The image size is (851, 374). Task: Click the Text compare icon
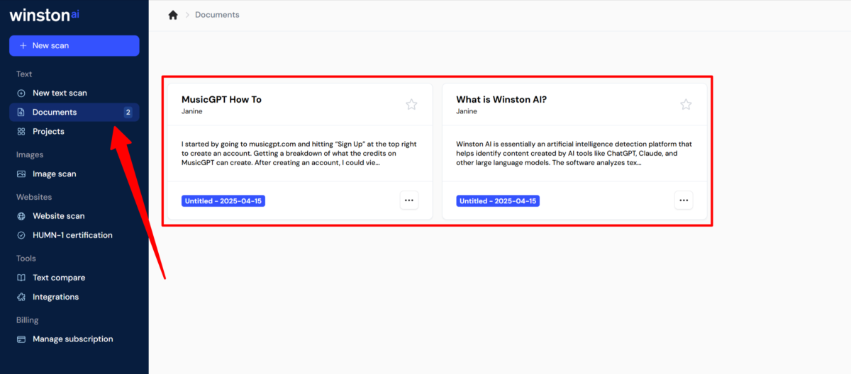(21, 278)
